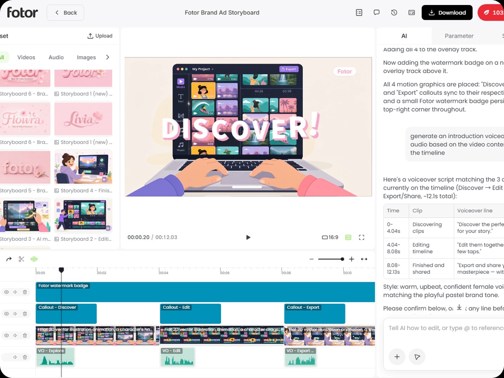Hide the Fotor watermark badge track

tap(6, 292)
